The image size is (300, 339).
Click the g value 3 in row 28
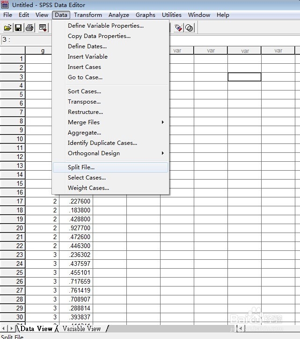[x=42, y=300]
